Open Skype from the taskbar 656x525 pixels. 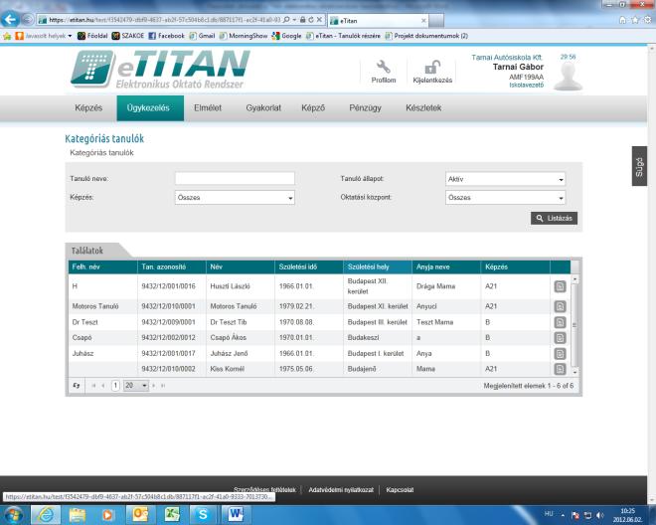[x=203, y=514]
